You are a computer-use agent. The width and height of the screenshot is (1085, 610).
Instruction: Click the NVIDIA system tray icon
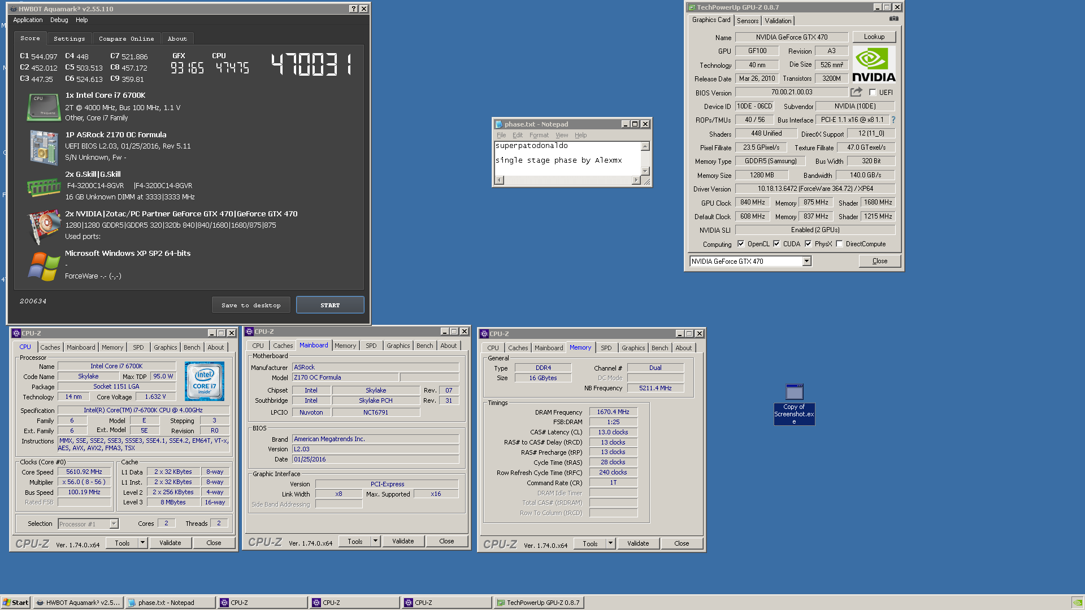pyautogui.click(x=1078, y=603)
